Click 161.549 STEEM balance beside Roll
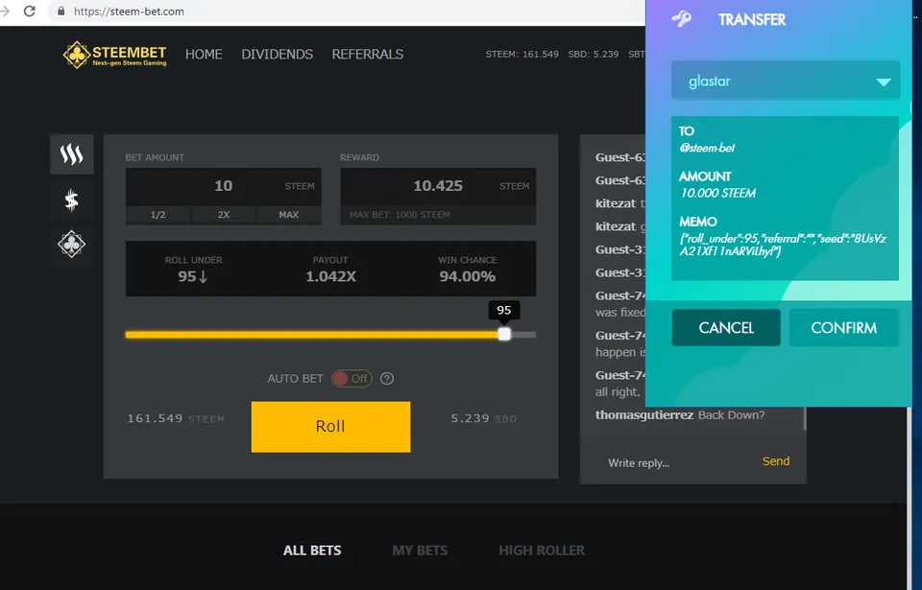Viewport: 922px width, 590px height. (176, 418)
